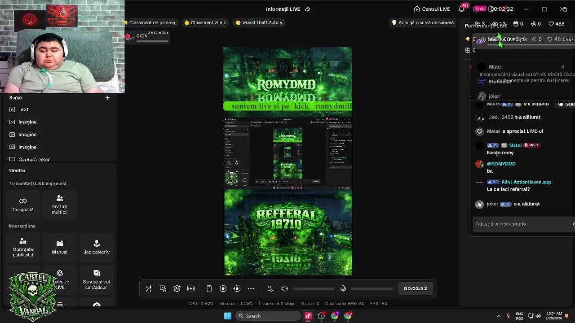Open the audio mixer settings icon
Image resolution: width=575 pixels, height=323 pixels.
point(270,289)
